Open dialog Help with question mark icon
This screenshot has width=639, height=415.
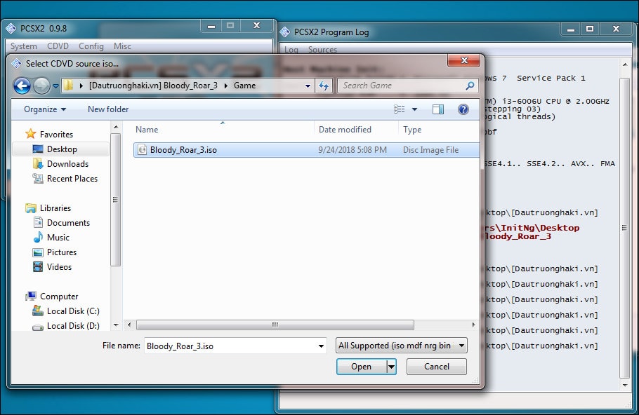coord(463,109)
